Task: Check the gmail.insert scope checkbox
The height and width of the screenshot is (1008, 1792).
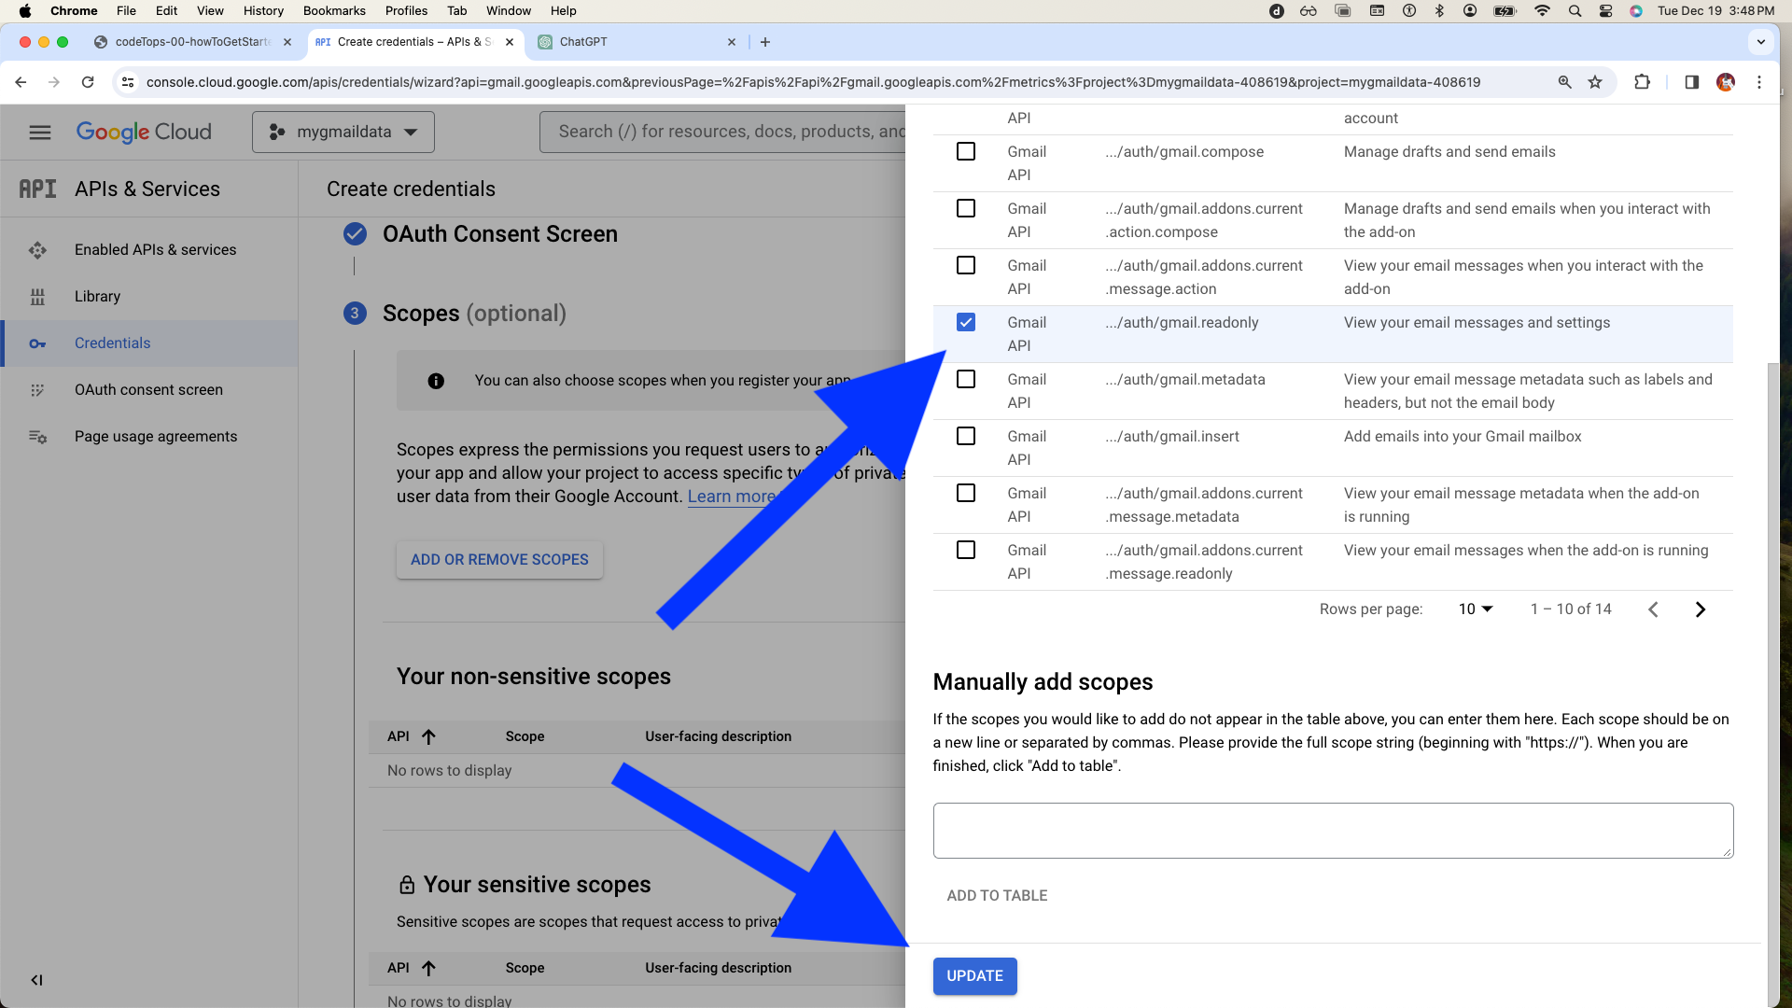Action: (966, 436)
